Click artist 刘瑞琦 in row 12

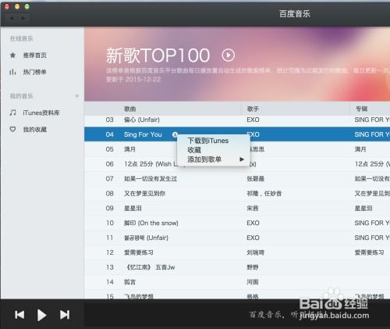256,252
